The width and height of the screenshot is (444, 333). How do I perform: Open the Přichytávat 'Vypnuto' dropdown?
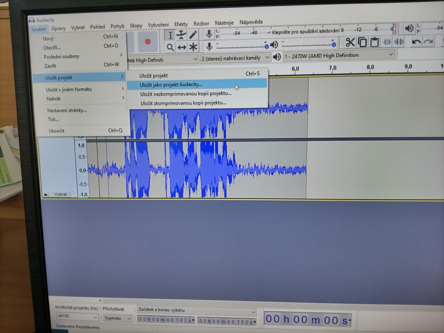click(118, 318)
